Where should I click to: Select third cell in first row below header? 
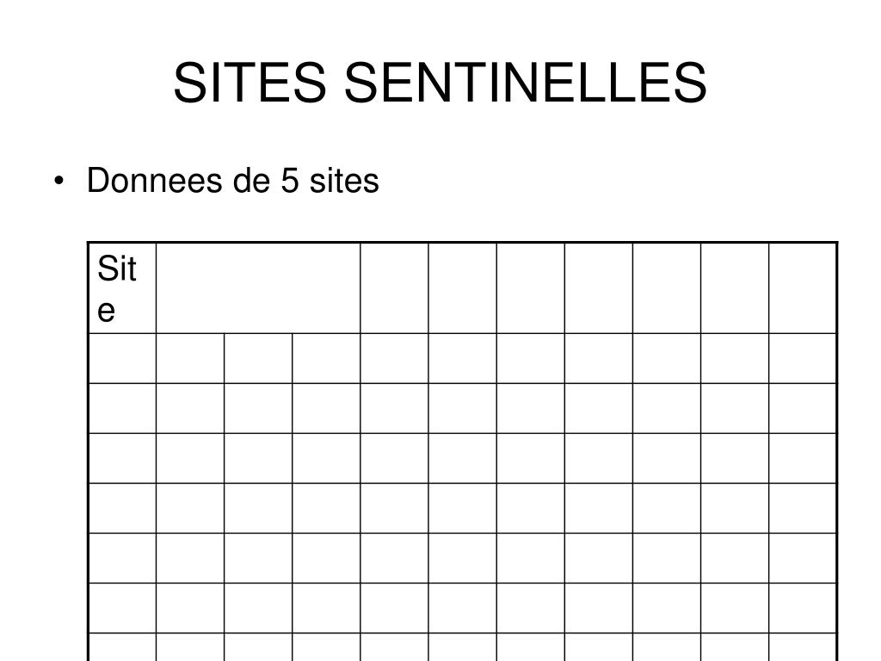click(x=258, y=359)
